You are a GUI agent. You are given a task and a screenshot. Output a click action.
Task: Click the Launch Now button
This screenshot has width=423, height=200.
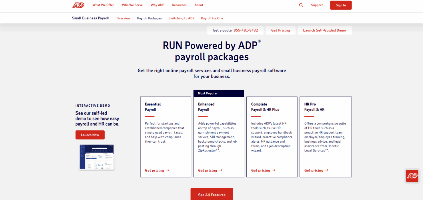(x=90, y=135)
